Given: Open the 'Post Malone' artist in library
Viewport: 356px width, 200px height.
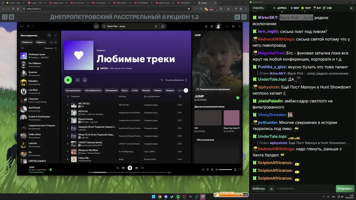Looking at the screenshot, I should point(39,65).
